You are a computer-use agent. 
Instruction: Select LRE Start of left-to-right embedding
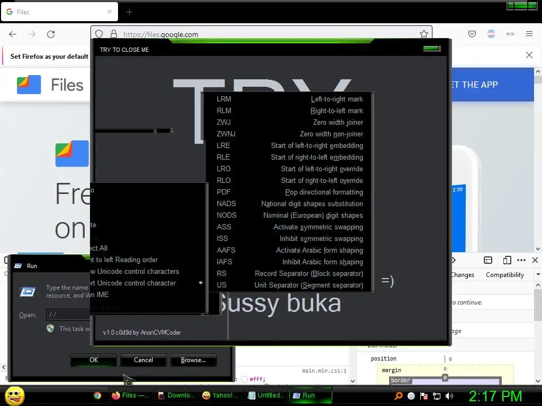point(290,146)
